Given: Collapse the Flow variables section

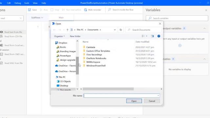Looking at the screenshot, I should coord(204,59).
